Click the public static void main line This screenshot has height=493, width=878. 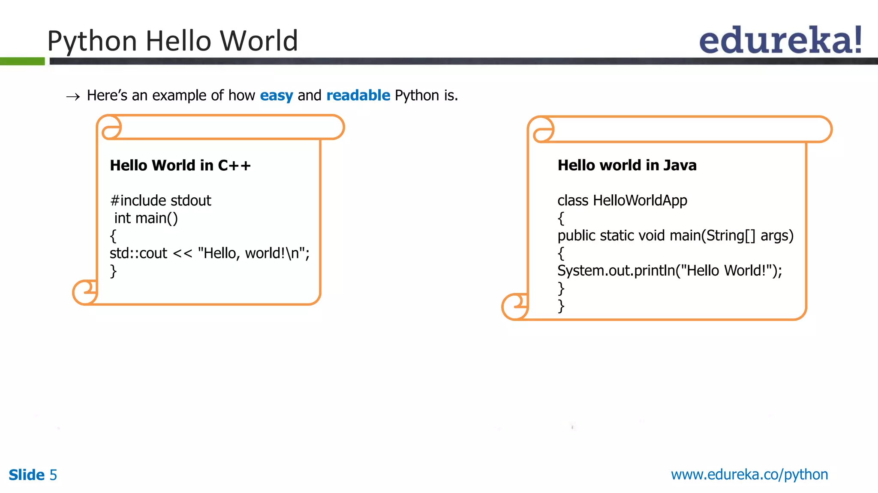tap(676, 236)
